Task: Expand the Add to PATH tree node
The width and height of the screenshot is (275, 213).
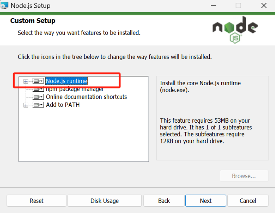Action: tap(26, 105)
